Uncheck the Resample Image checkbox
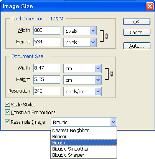155x159 pixels. [7, 122]
